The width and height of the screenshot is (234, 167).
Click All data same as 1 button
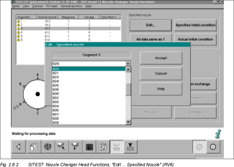pos(151,38)
